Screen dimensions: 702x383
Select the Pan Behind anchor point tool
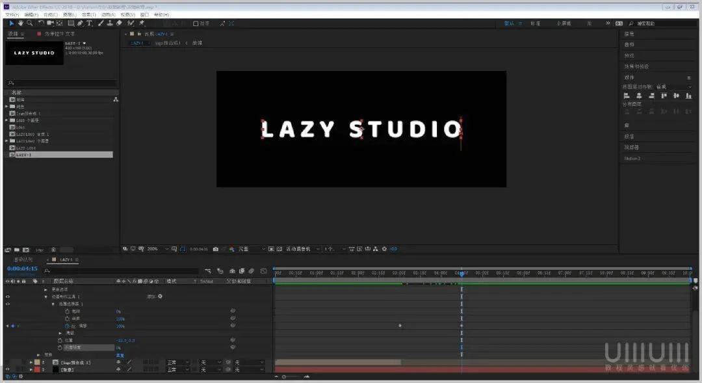tap(60, 23)
